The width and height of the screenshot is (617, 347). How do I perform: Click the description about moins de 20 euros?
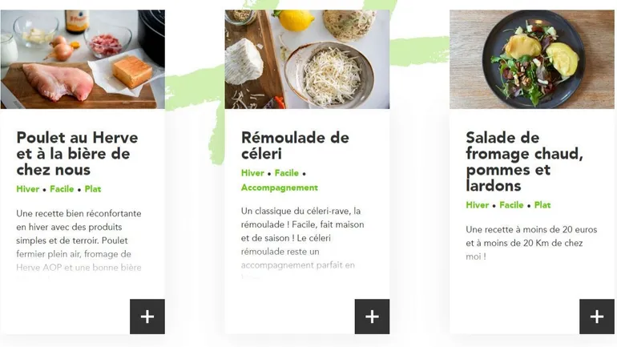click(531, 243)
